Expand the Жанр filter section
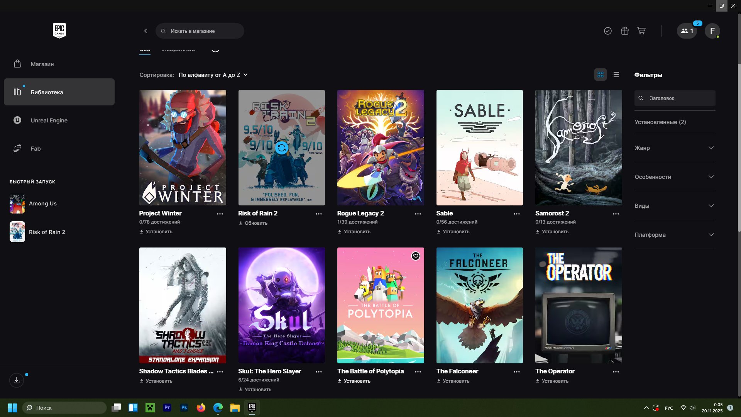 click(x=674, y=148)
